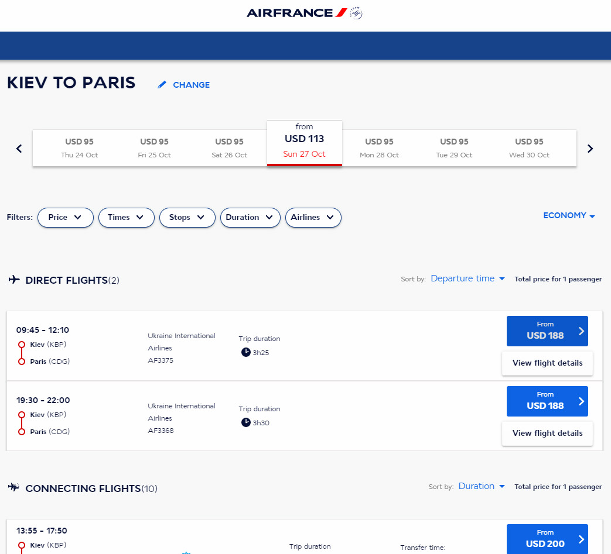Select the Sat 26 Oct date tab
The image size is (611, 554).
click(x=229, y=148)
